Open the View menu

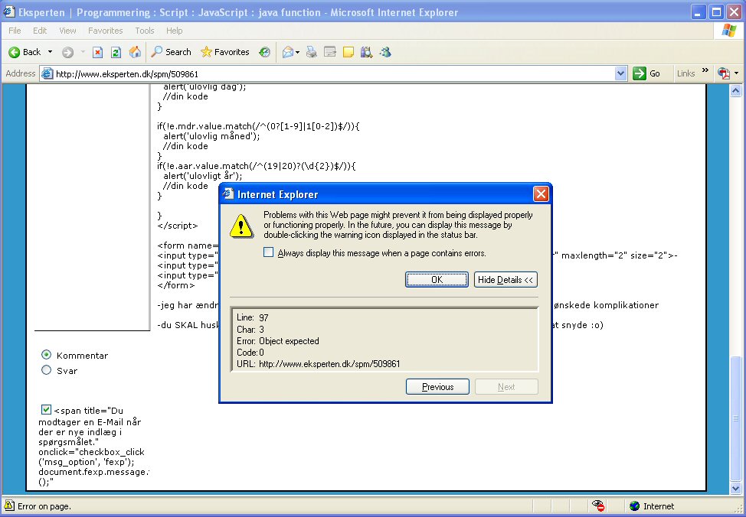click(x=67, y=31)
